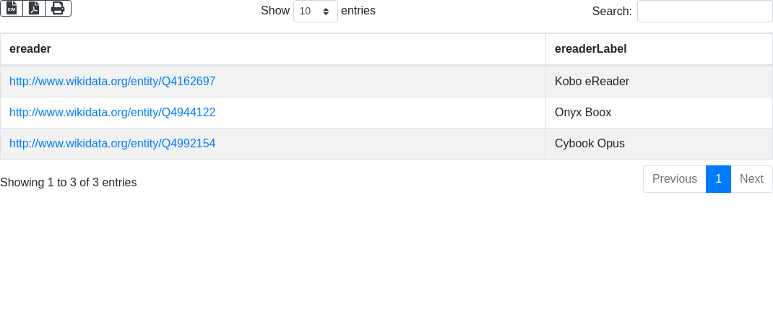The image size is (773, 325).
Task: Click the 'Show' label before the dropdown
Action: click(275, 11)
